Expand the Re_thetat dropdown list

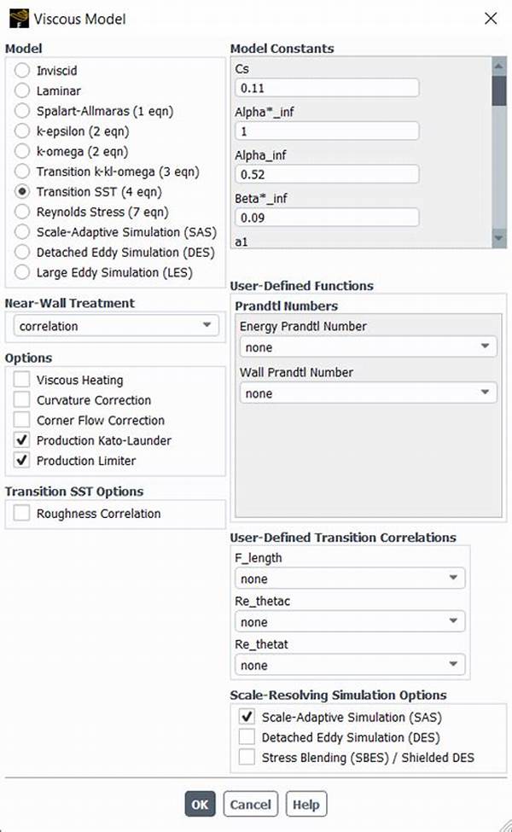coord(350,665)
